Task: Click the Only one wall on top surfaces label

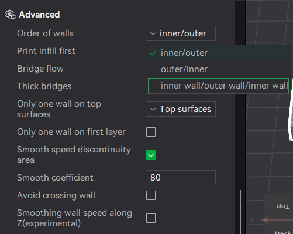Action: pos(59,109)
